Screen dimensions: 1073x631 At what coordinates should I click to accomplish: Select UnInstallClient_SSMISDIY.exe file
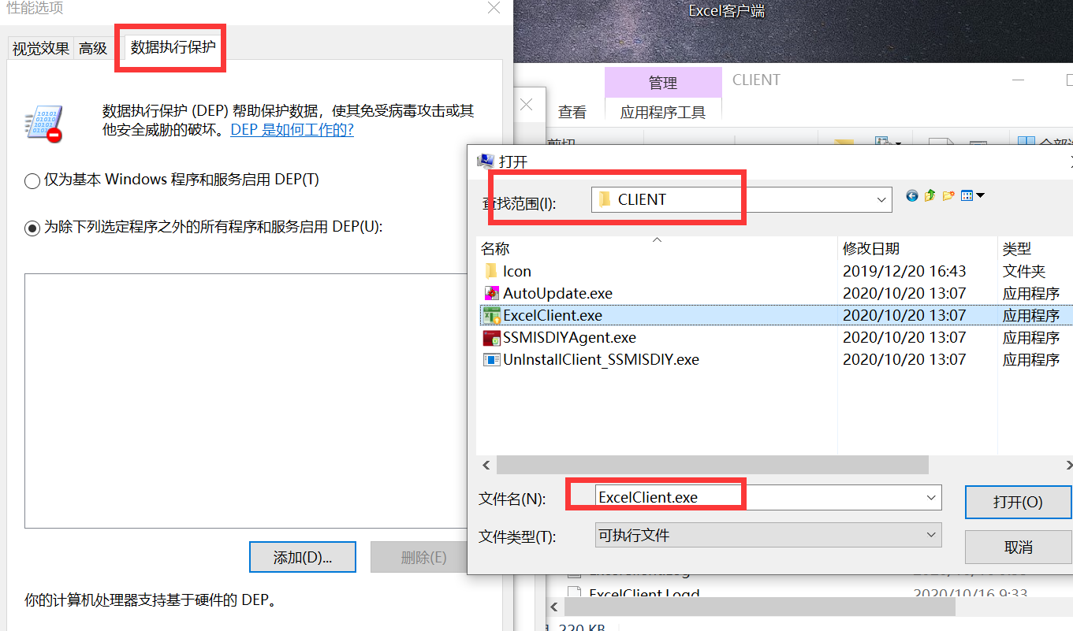click(601, 359)
